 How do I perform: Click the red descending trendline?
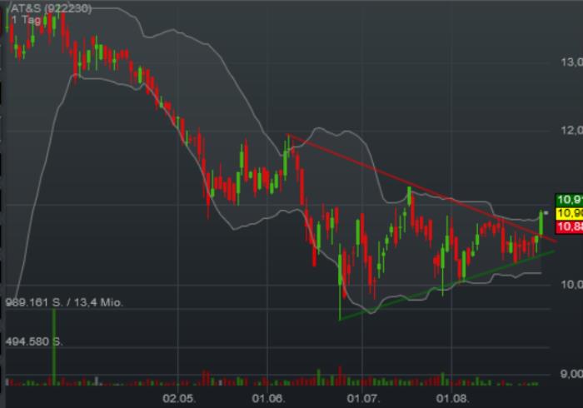coord(422,188)
